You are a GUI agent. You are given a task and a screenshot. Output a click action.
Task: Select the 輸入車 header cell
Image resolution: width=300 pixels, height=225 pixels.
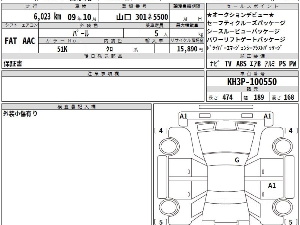point(154,41)
